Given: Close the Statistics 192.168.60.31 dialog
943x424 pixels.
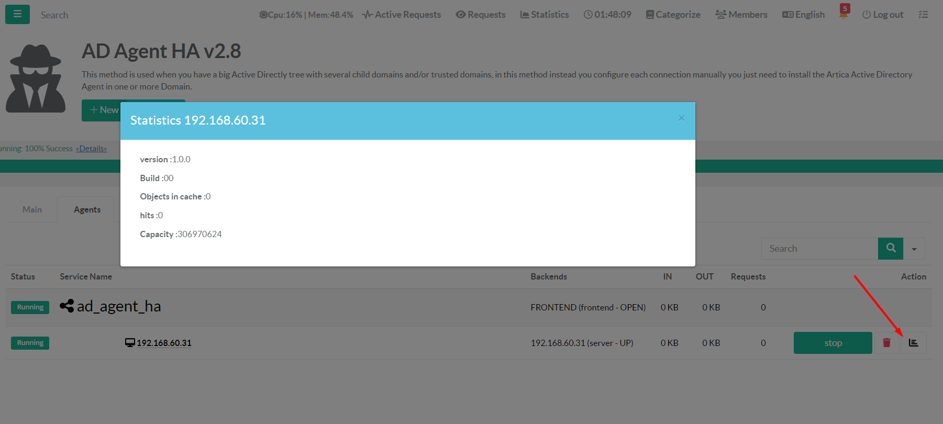Looking at the screenshot, I should pos(681,118).
